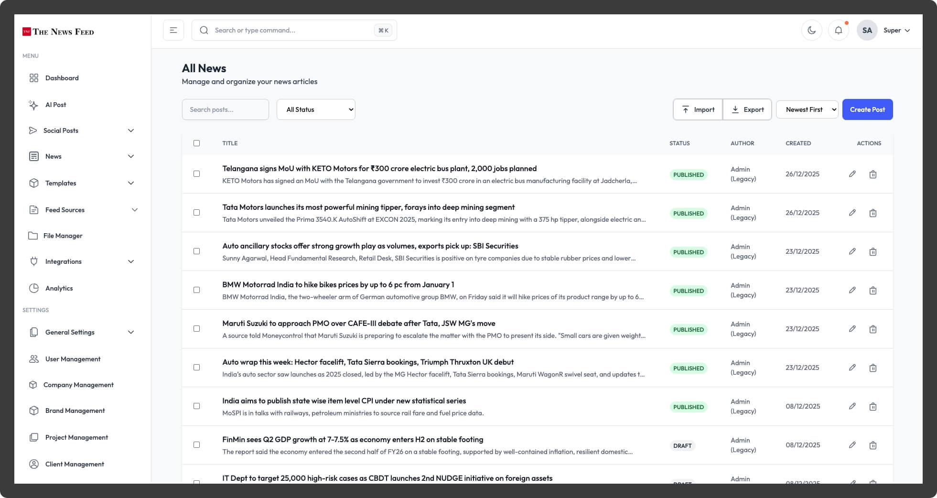The image size is (937, 498).
Task: Open the Dashboard menu item
Action: tap(62, 78)
